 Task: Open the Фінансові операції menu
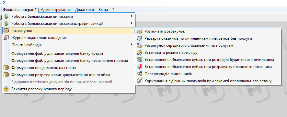[x=20, y=10]
